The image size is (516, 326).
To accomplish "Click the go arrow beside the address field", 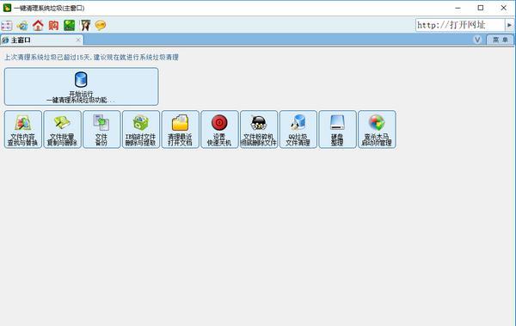I will point(509,25).
